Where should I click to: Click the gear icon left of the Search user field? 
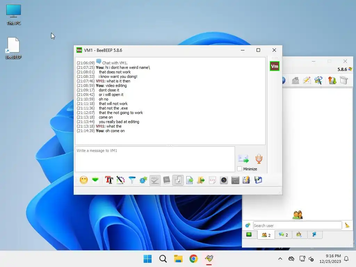pos(248,225)
